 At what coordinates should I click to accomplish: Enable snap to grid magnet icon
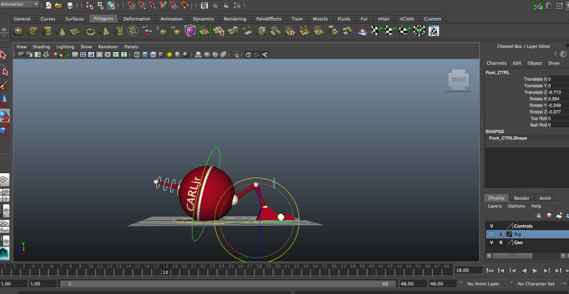tap(131, 6)
